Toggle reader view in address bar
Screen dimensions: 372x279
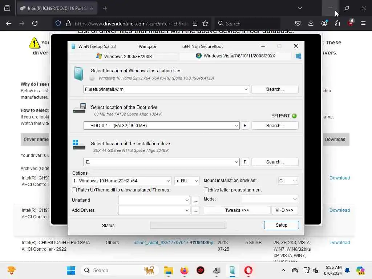pos(195,23)
